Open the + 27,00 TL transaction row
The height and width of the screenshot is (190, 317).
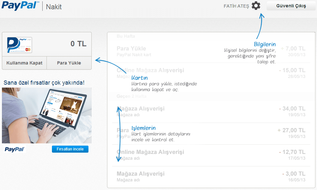coord(211,133)
